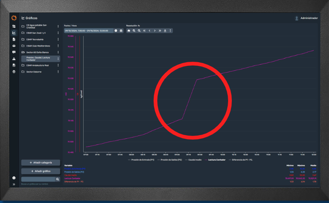Viewport: 329px width, 203px height.
Task: Click the chart search input field
Action: point(38,179)
